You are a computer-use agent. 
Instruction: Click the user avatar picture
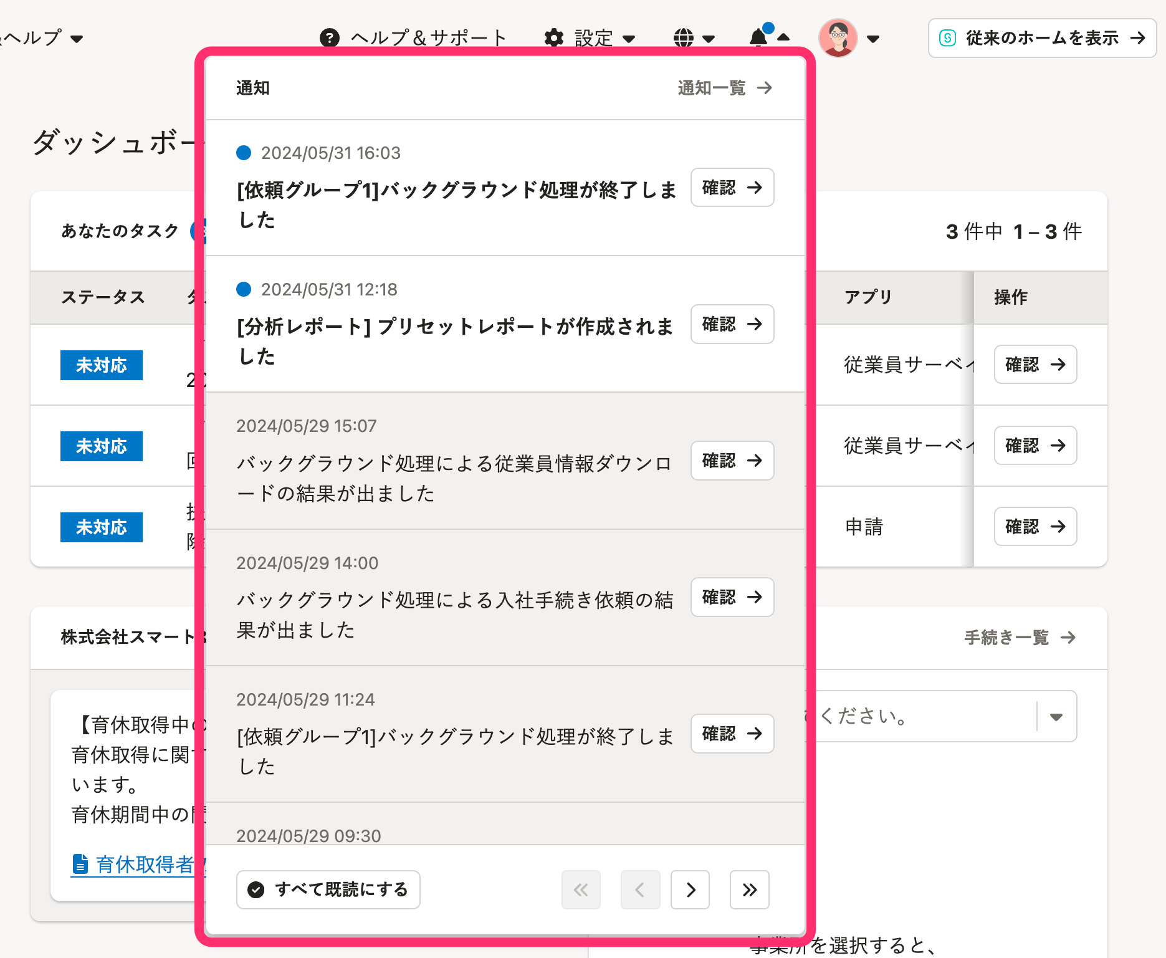pyautogui.click(x=838, y=38)
